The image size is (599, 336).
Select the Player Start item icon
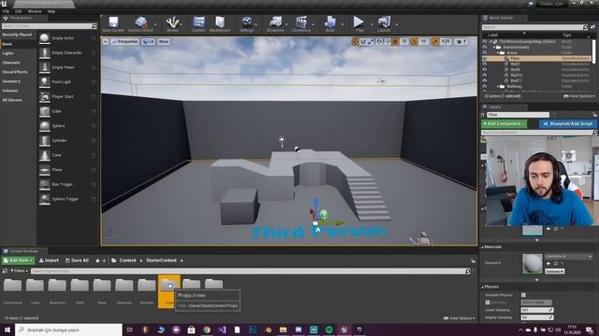45,97
